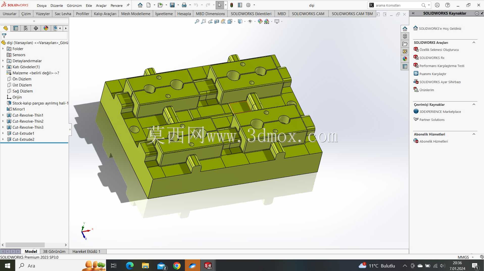484x271 pixels.
Task: Switch to the PropertyManager tab icon
Action: click(16, 28)
